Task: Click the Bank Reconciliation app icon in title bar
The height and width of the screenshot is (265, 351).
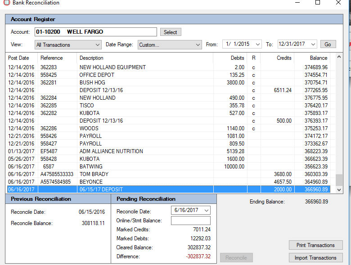Action: [6, 3]
